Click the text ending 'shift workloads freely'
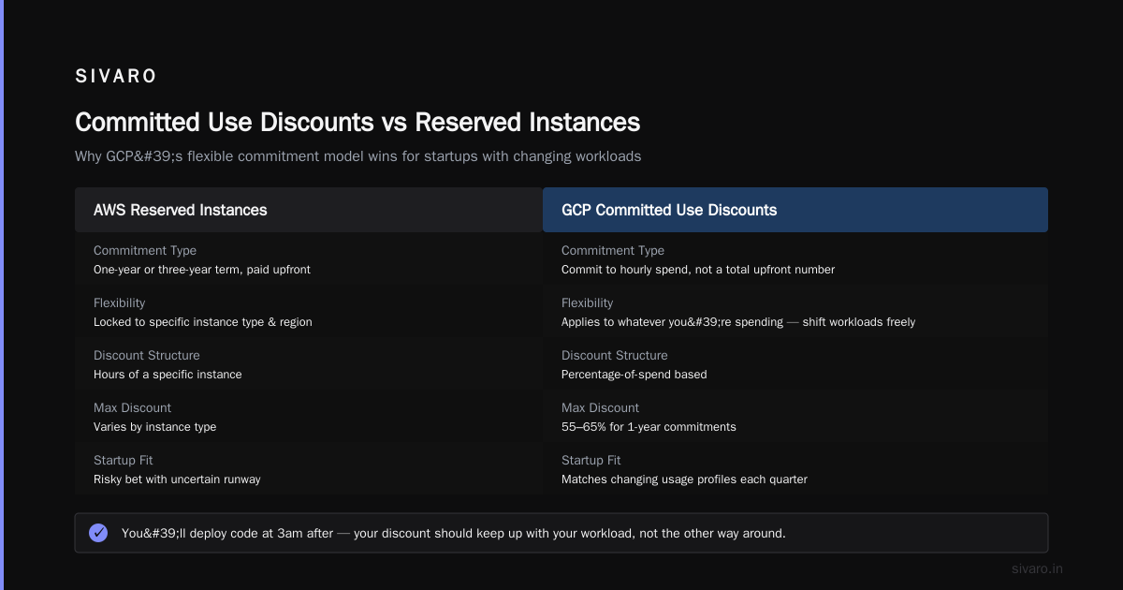Viewport: 1123px width, 590px height. click(x=738, y=322)
